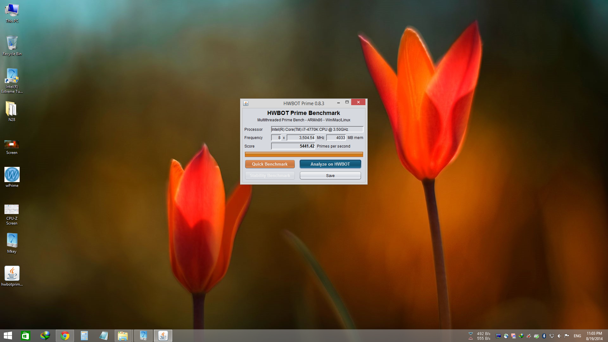
Task: Open the This PC desktop icon
Action: pos(12,13)
